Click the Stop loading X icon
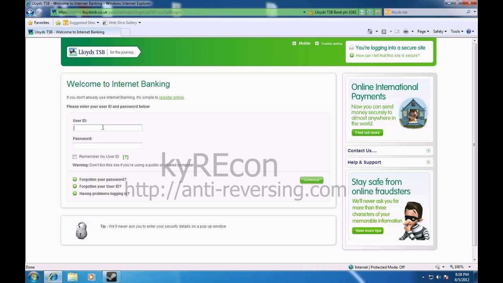The width and height of the screenshot is (503, 283). (x=378, y=12)
